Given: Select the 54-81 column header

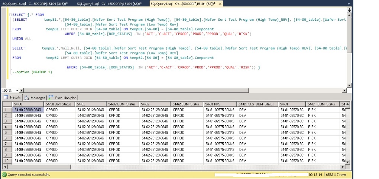Looking at the screenshot, I should (292, 104).
